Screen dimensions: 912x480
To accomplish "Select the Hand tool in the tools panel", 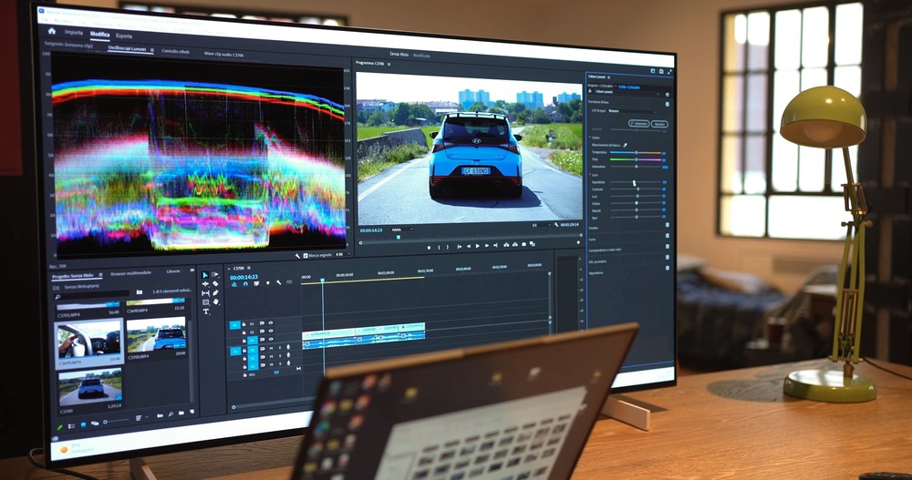I will point(215,301).
